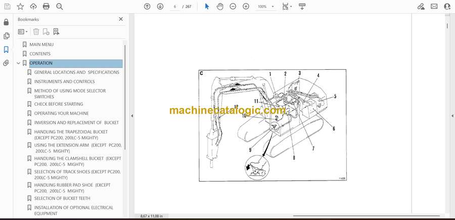This screenshot has height=220, width=455.
Task: Open METHOD OF USING MODE SELECTOR SWITCHES
Action: point(70,94)
